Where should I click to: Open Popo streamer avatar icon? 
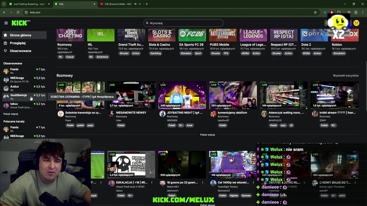[60, 114]
